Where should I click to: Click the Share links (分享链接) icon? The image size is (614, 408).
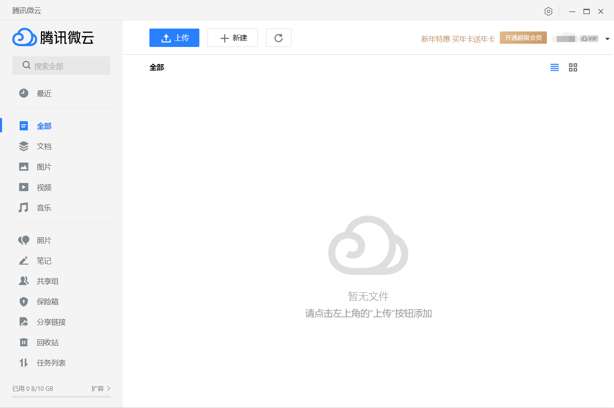[x=24, y=322]
